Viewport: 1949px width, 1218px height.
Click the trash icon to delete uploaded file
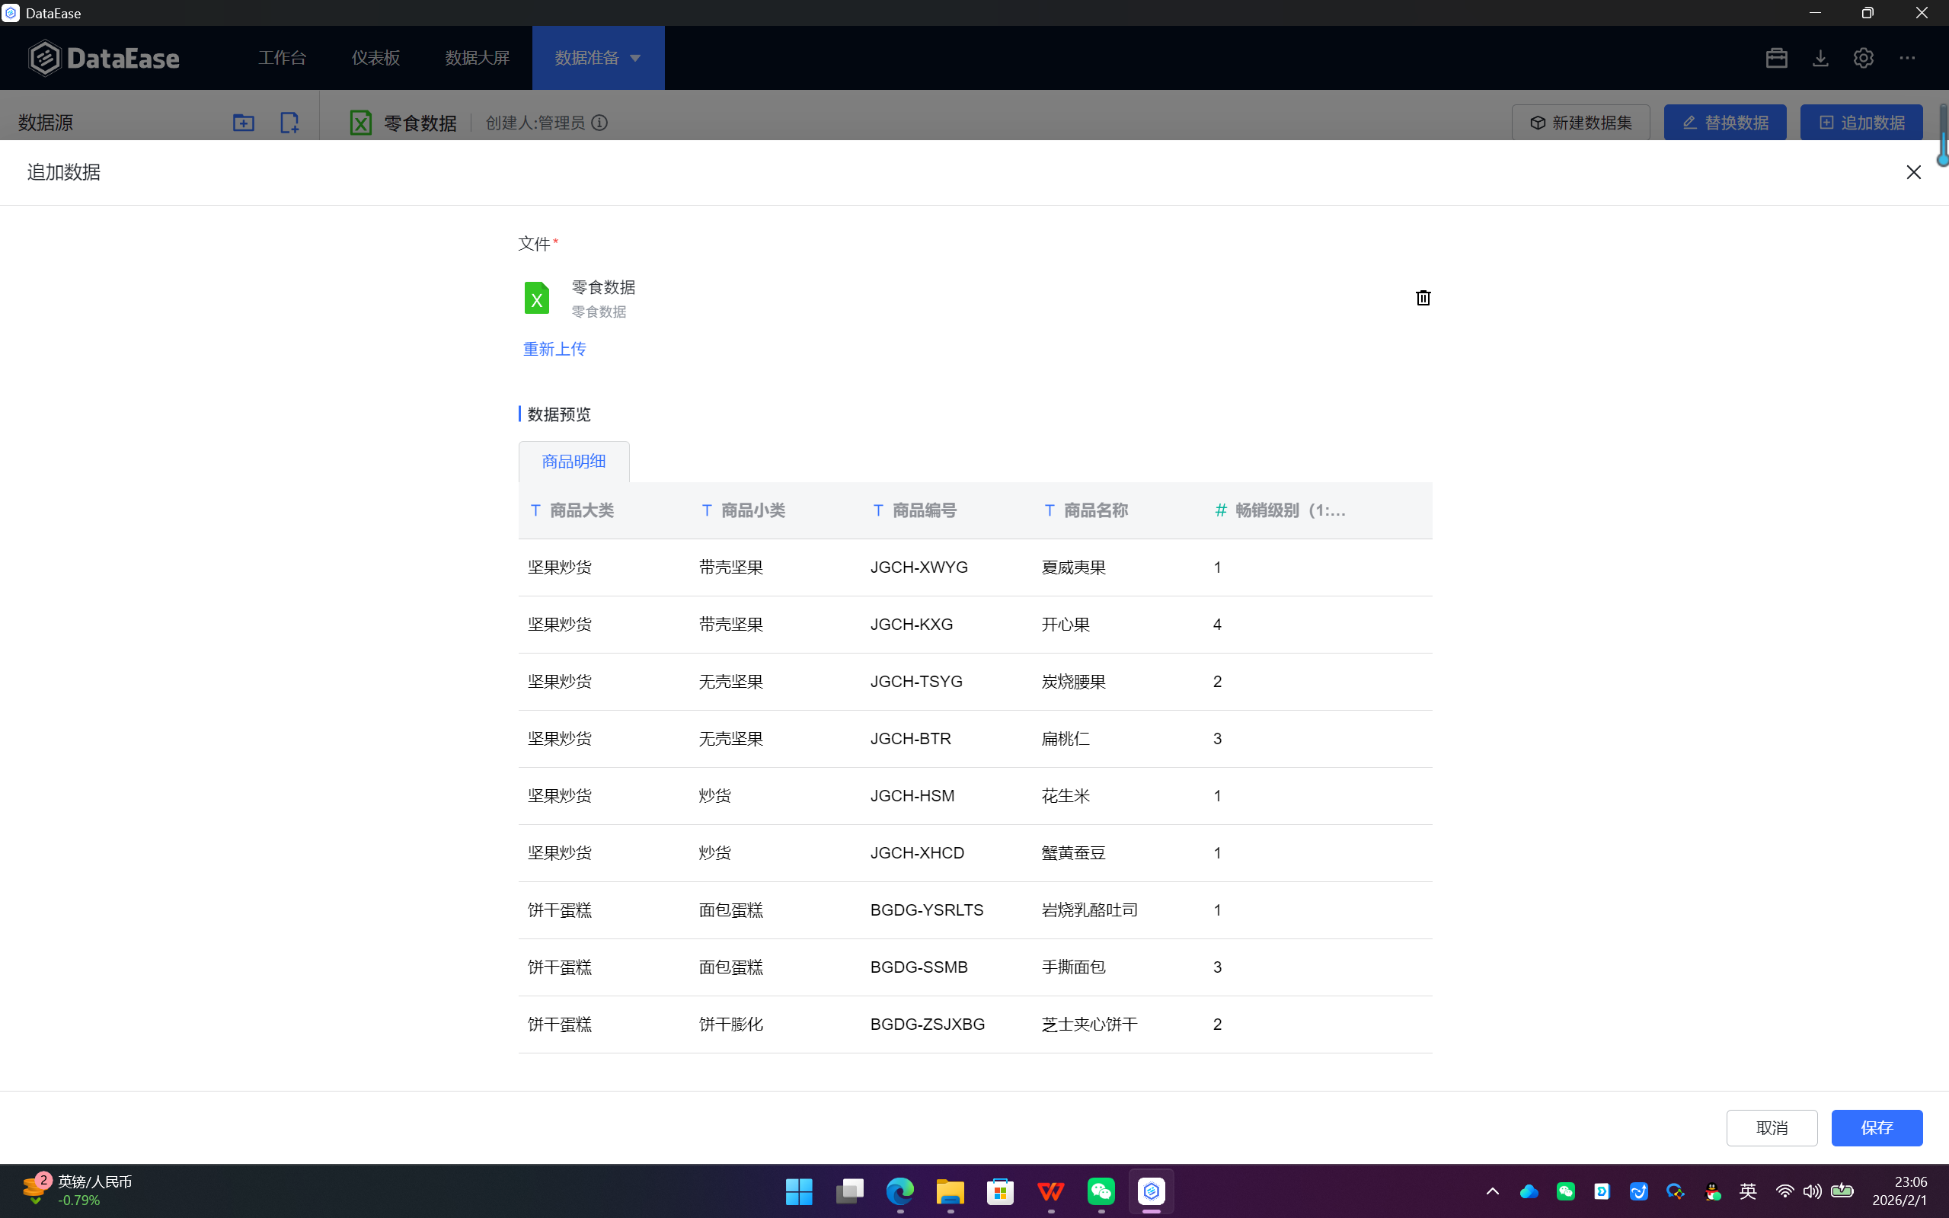pos(1423,298)
